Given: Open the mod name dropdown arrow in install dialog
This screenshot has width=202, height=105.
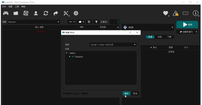Looking at the screenshot, I should click(135, 44).
